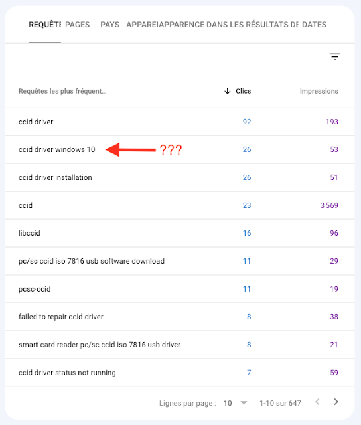Select the "libccid" query row

point(180,233)
